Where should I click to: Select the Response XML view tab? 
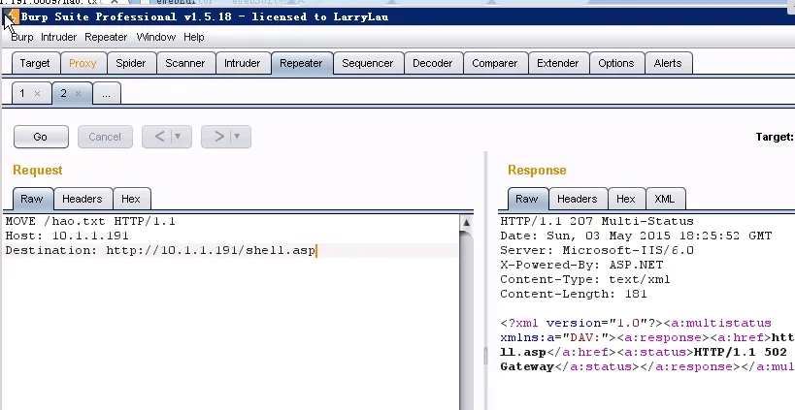click(x=665, y=199)
